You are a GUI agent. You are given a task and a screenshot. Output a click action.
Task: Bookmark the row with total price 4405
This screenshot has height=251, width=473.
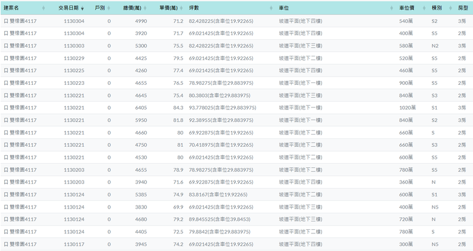click(x=6, y=232)
